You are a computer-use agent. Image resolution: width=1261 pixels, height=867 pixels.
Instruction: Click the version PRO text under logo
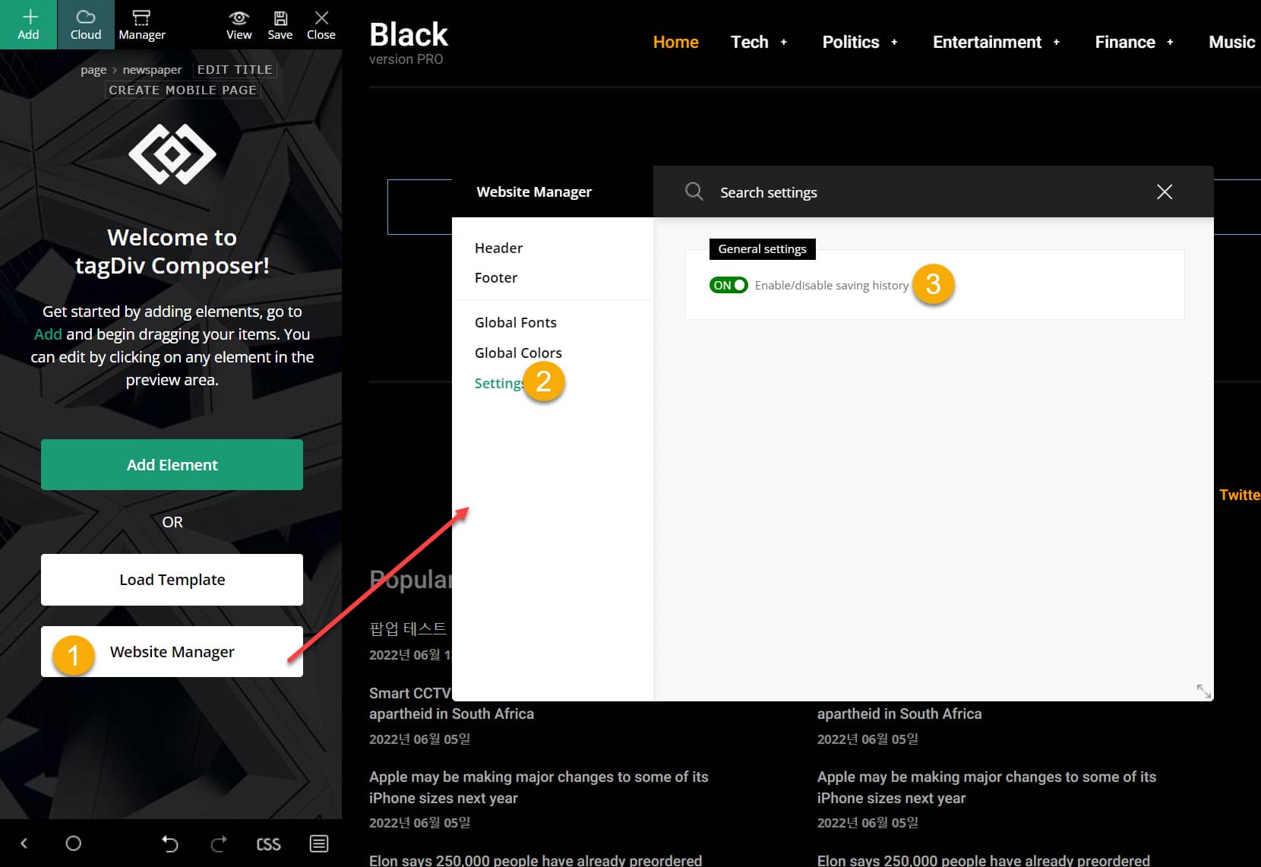click(x=406, y=59)
